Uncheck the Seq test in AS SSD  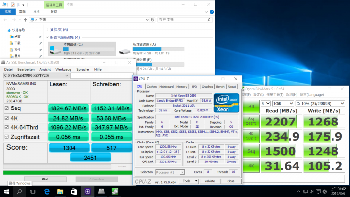tap(7, 108)
